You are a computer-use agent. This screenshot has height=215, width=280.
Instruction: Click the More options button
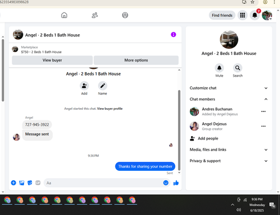click(136, 60)
